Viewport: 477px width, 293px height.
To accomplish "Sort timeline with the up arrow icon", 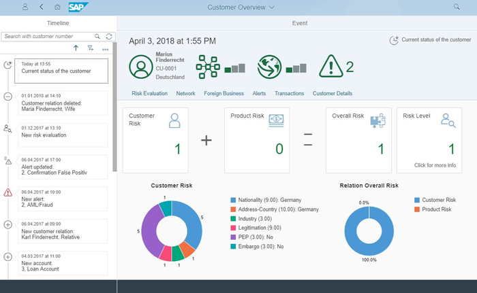I will pyautogui.click(x=76, y=48).
